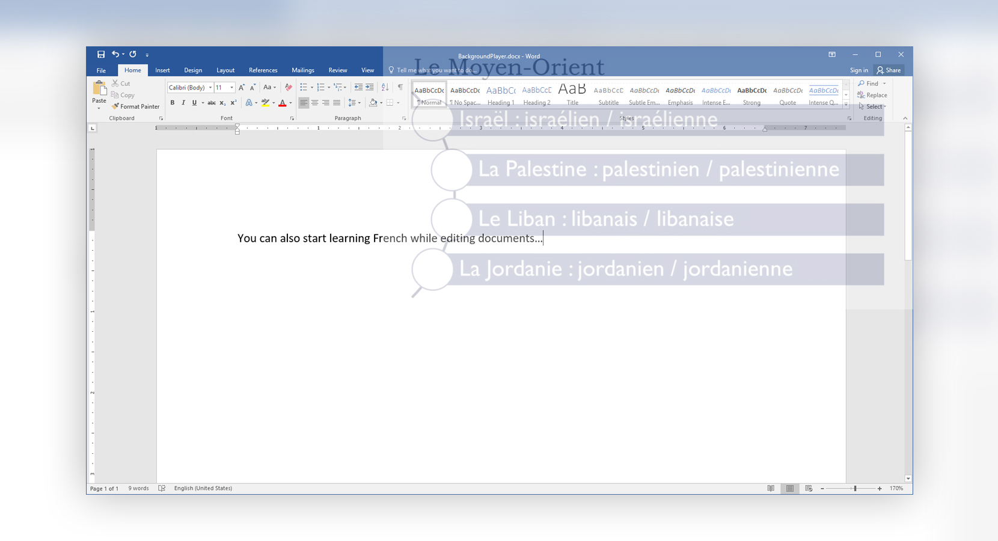Toggle Subscript formatting
This screenshot has height=541, width=998.
coord(222,103)
